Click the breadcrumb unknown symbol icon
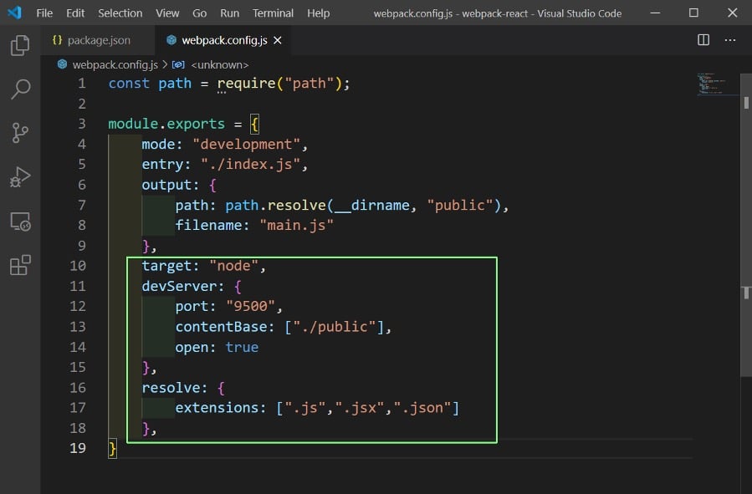Image resolution: width=752 pixels, height=494 pixels. pos(178,64)
